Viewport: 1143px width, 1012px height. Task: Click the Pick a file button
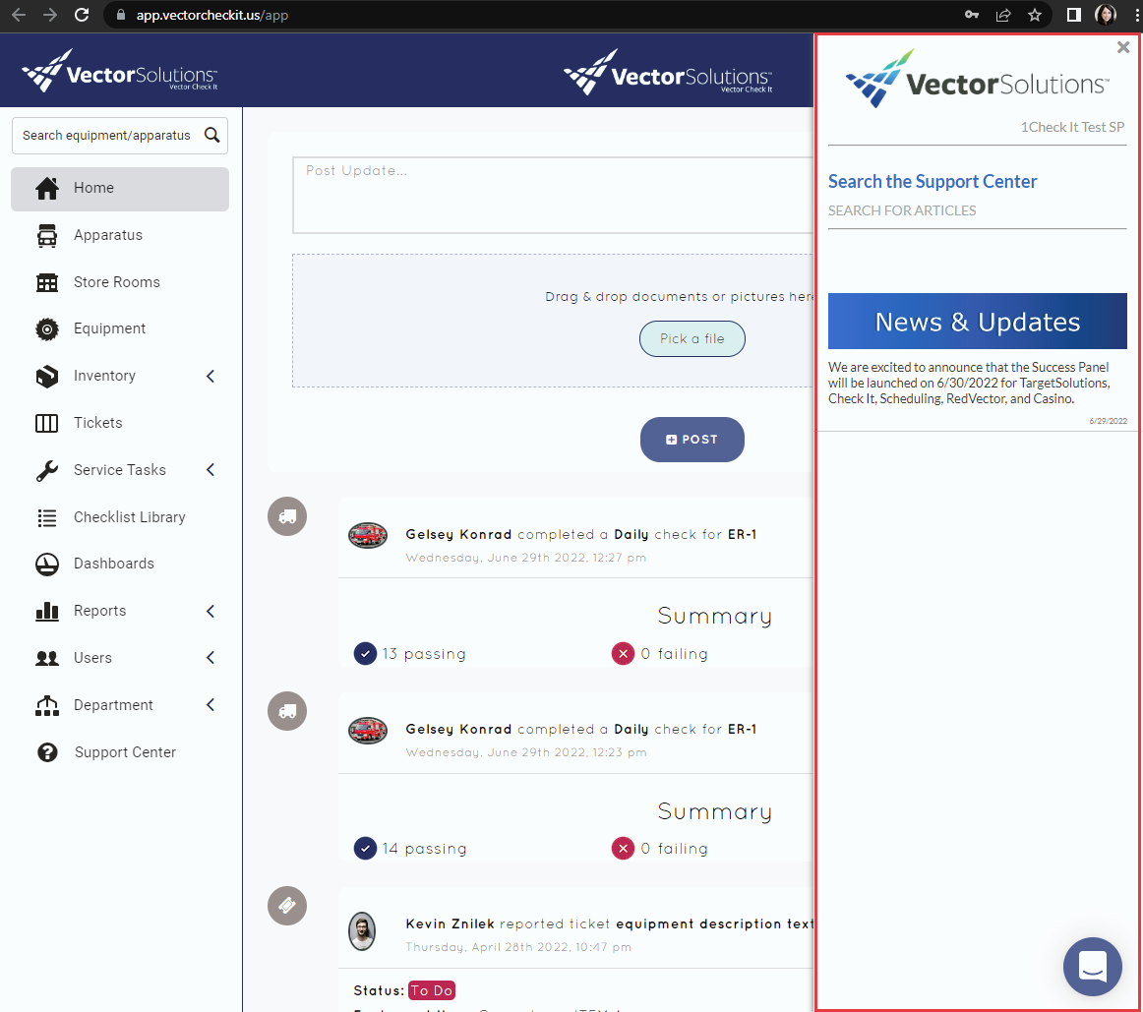692,338
